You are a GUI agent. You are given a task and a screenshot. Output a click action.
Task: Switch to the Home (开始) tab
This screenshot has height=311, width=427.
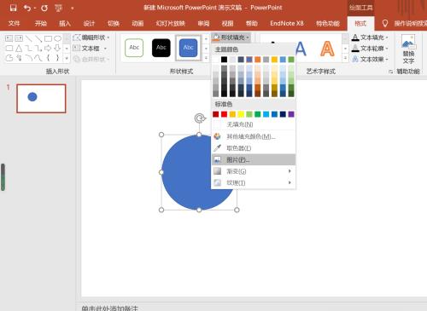(41, 23)
